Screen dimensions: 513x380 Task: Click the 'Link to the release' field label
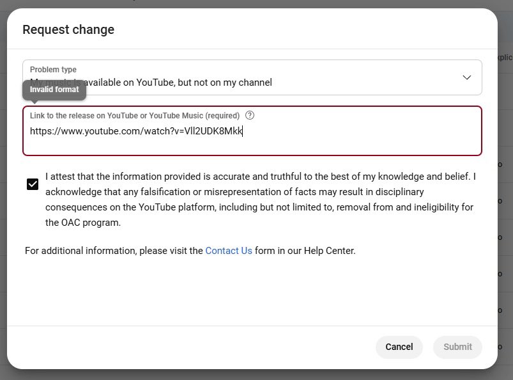pos(135,116)
